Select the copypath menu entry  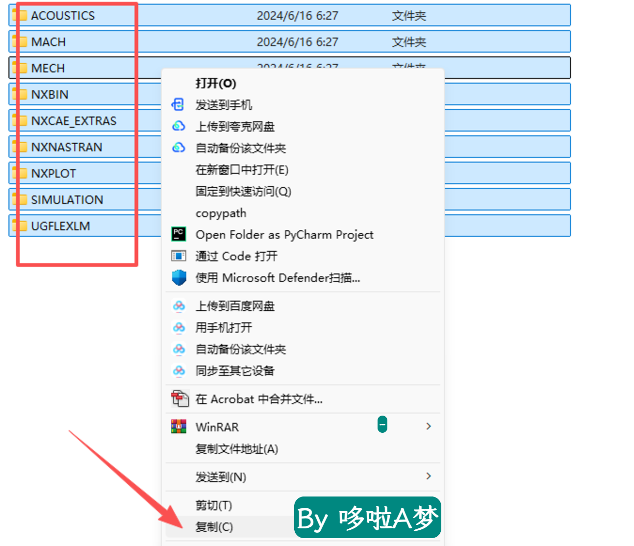tap(221, 213)
